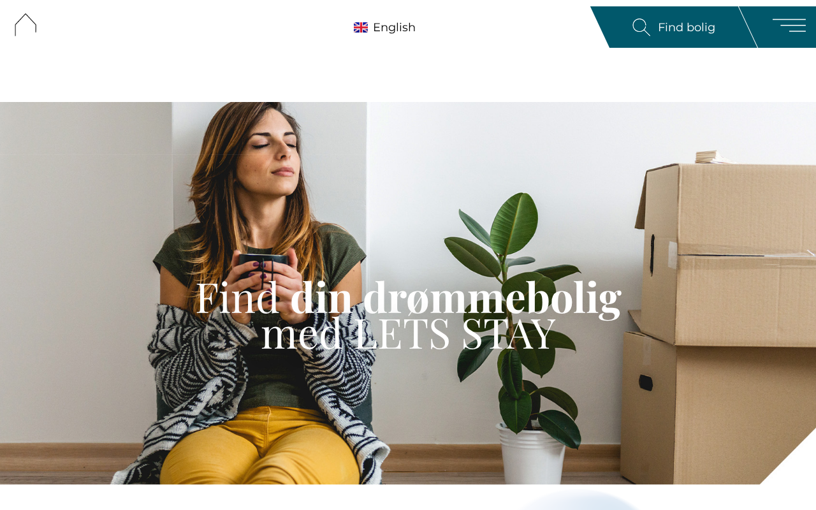Click the 'med LETS STAY' headline line
The image size is (816, 510).
[x=408, y=333]
